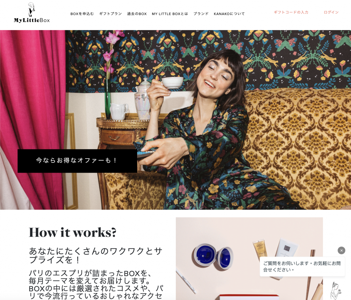Open MY LITTLE BOXとは page
This screenshot has height=300, width=351.
(x=170, y=14)
